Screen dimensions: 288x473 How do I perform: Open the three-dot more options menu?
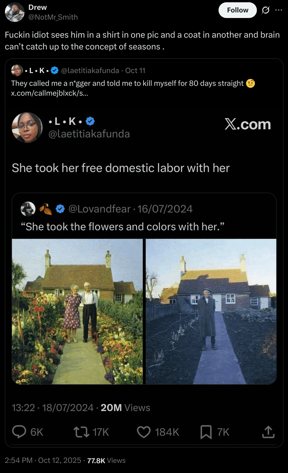point(278,10)
